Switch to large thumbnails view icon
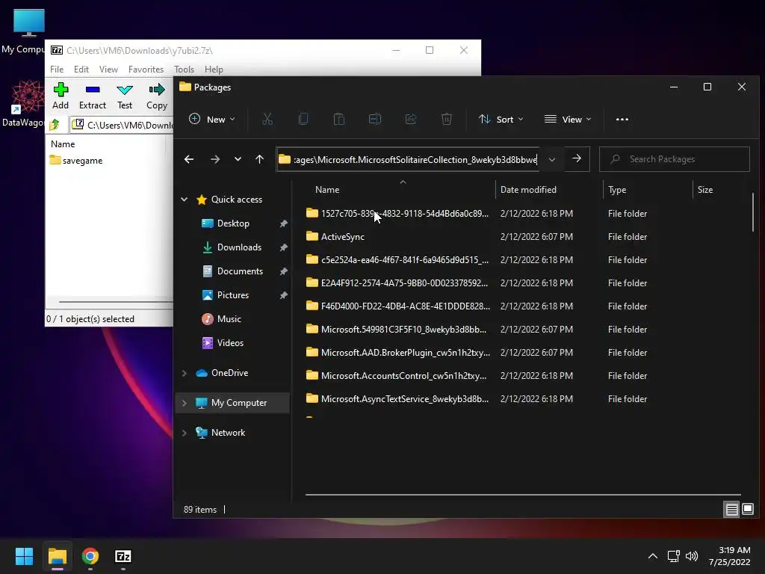 coord(747,510)
